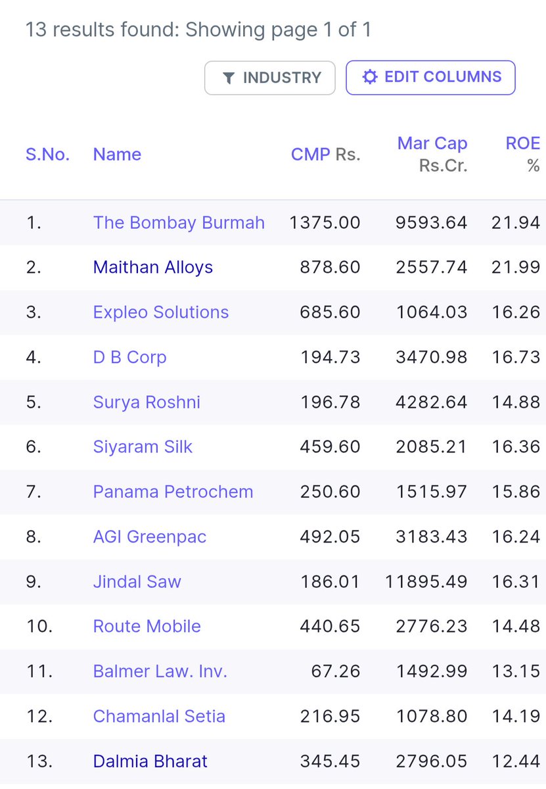Select market cap value 1515.97
Viewport: 546px width, 789px height.
pos(432,492)
